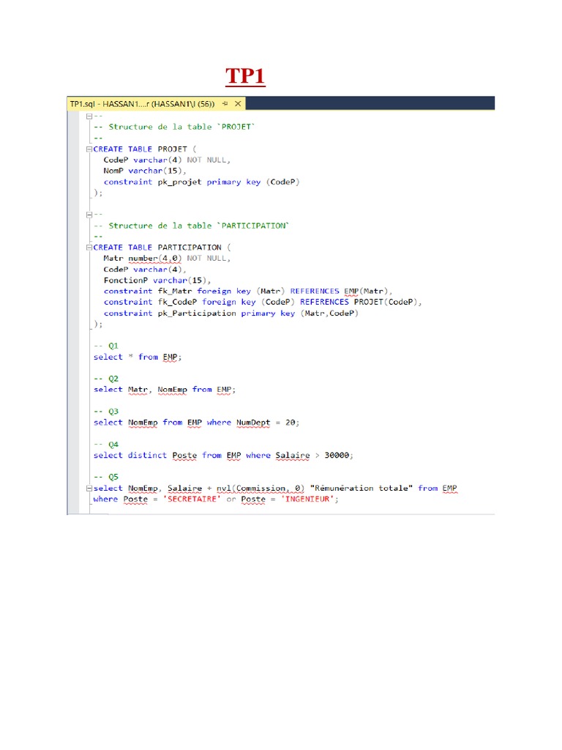Click the 'SECRETAIRE' string literal
This screenshot has width=562, height=750.
tap(192, 500)
